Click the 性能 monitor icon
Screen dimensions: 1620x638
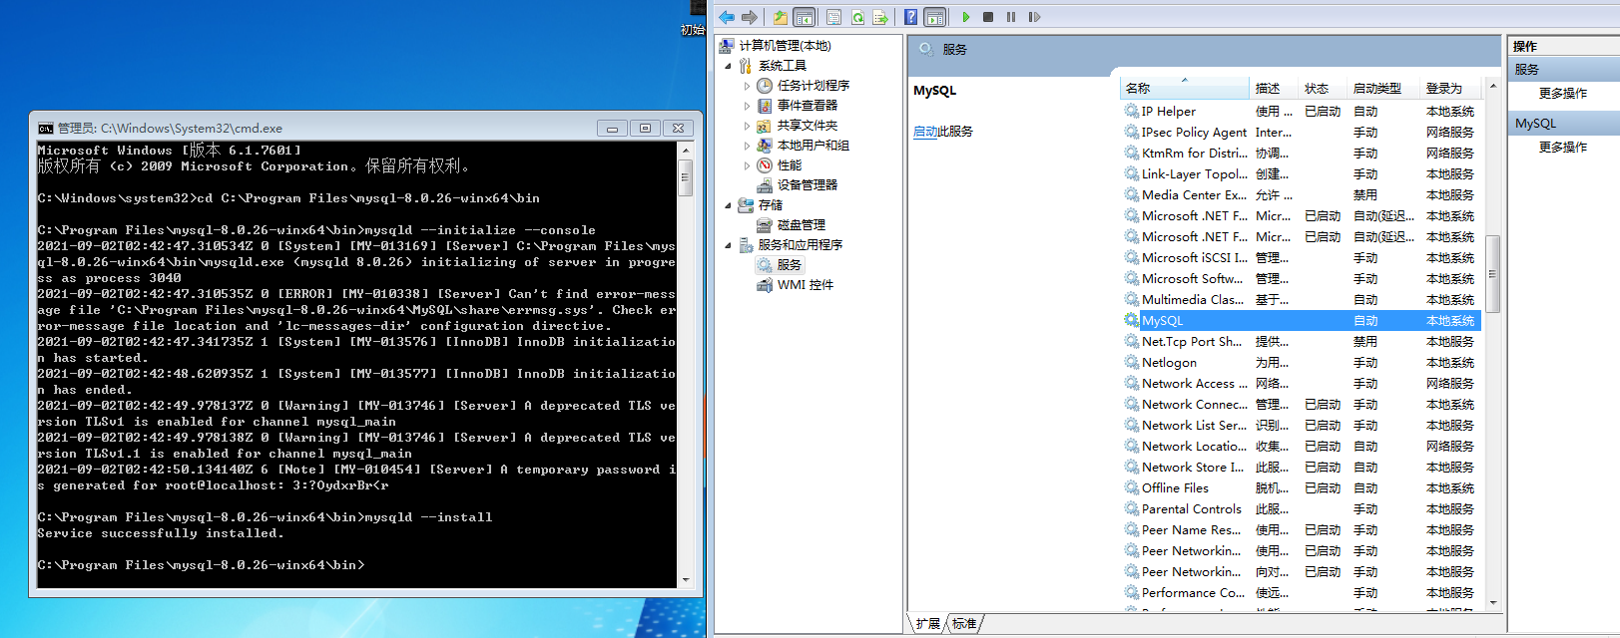tap(765, 165)
